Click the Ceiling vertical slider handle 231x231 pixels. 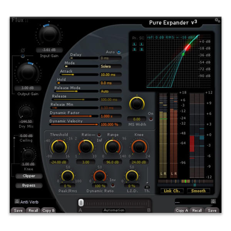coord(14,138)
